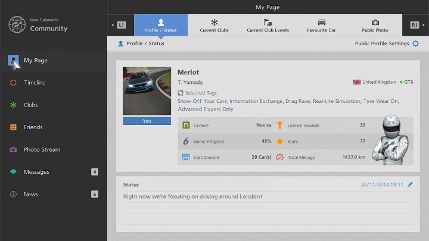Open Public Profile Settings gear icon
429x241 pixels.
click(x=415, y=43)
